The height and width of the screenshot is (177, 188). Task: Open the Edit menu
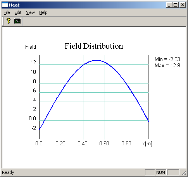click(x=18, y=12)
